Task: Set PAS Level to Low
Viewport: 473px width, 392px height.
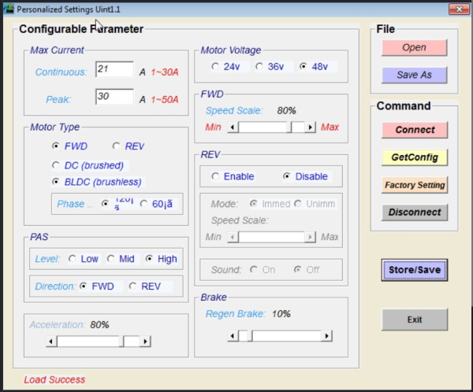Action: [x=84, y=259]
